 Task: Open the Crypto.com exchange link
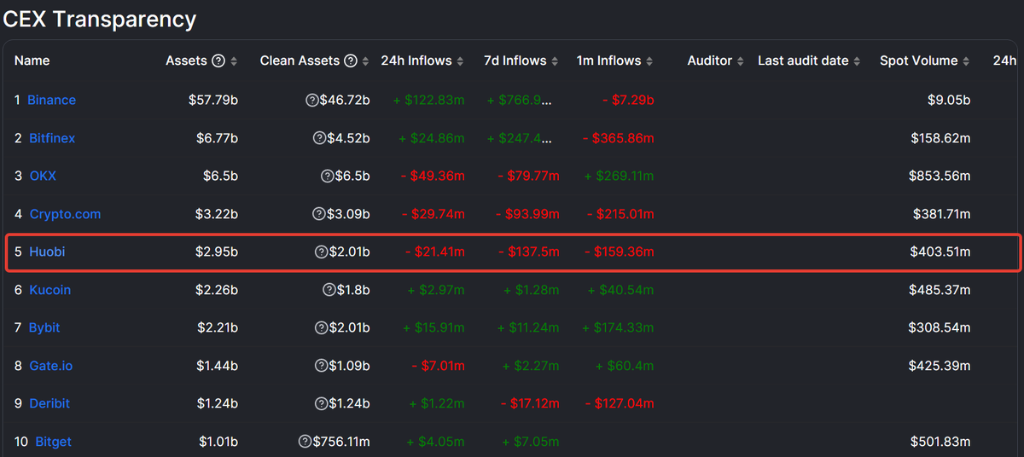(x=65, y=214)
